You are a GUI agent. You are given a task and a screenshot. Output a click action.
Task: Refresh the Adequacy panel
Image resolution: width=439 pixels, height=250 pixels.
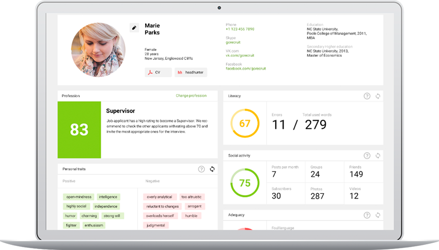coord(378,215)
